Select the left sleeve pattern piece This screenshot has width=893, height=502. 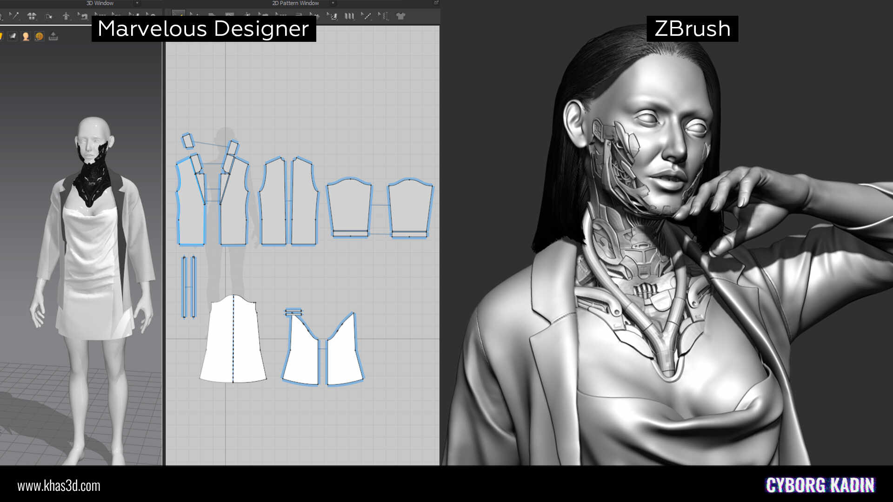point(349,207)
